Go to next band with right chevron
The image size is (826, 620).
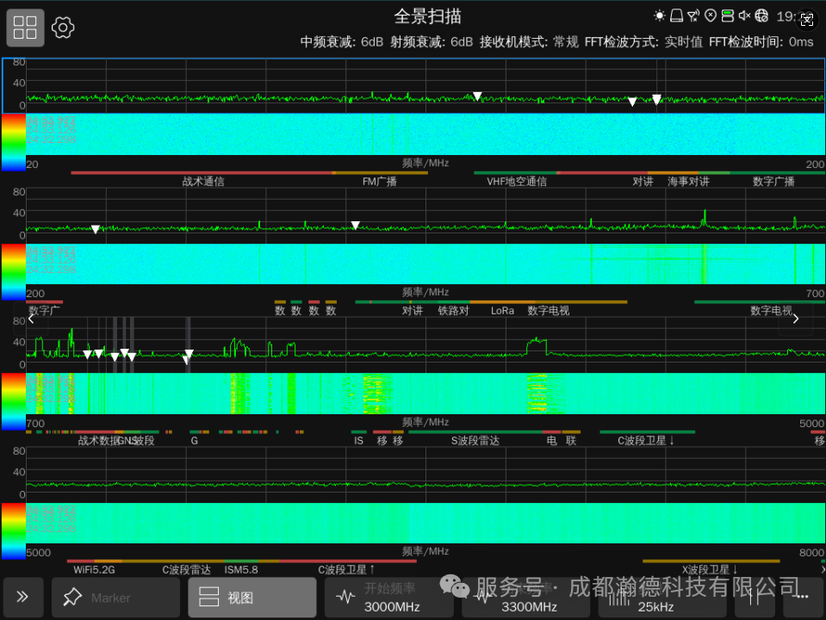pyautogui.click(x=795, y=319)
